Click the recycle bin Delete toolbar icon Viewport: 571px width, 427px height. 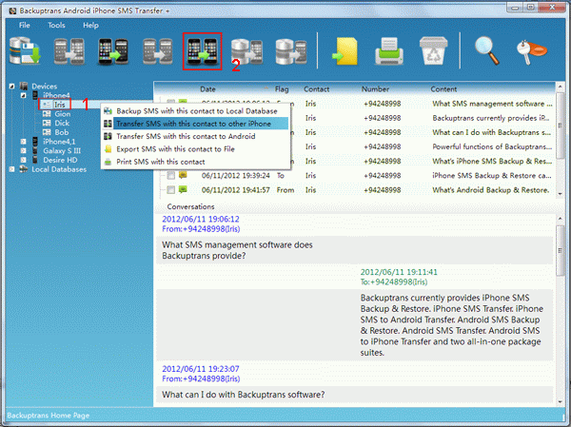433,51
